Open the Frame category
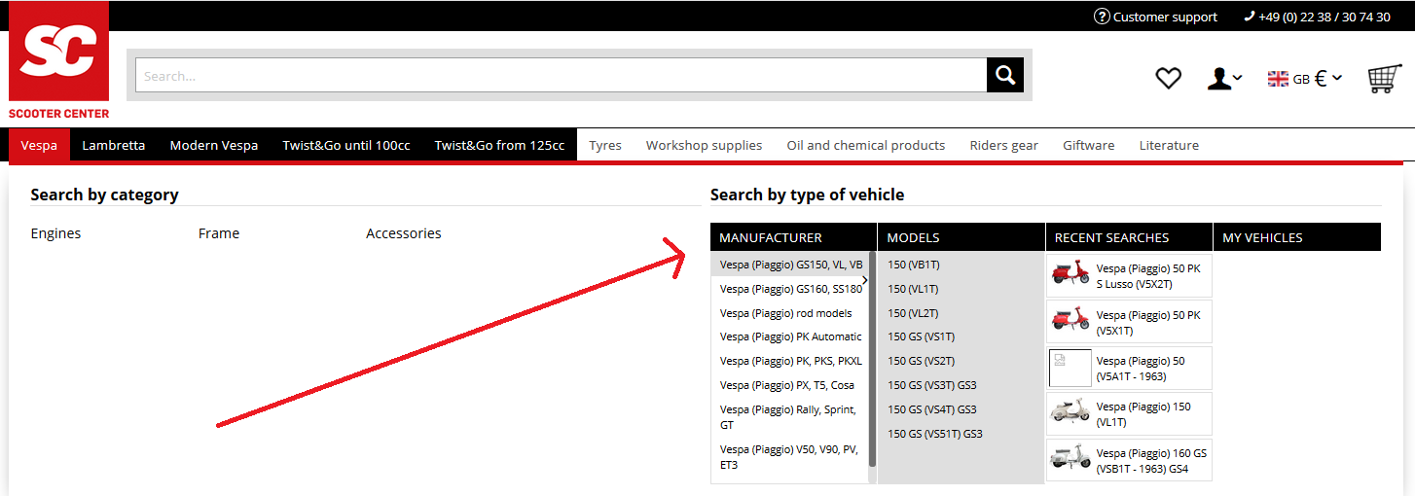Image resolution: width=1415 pixels, height=496 pixels. pyautogui.click(x=219, y=233)
